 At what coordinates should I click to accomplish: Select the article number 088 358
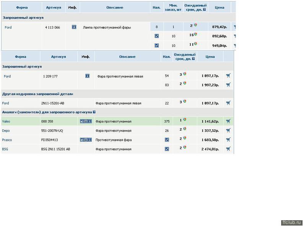pos(47,121)
